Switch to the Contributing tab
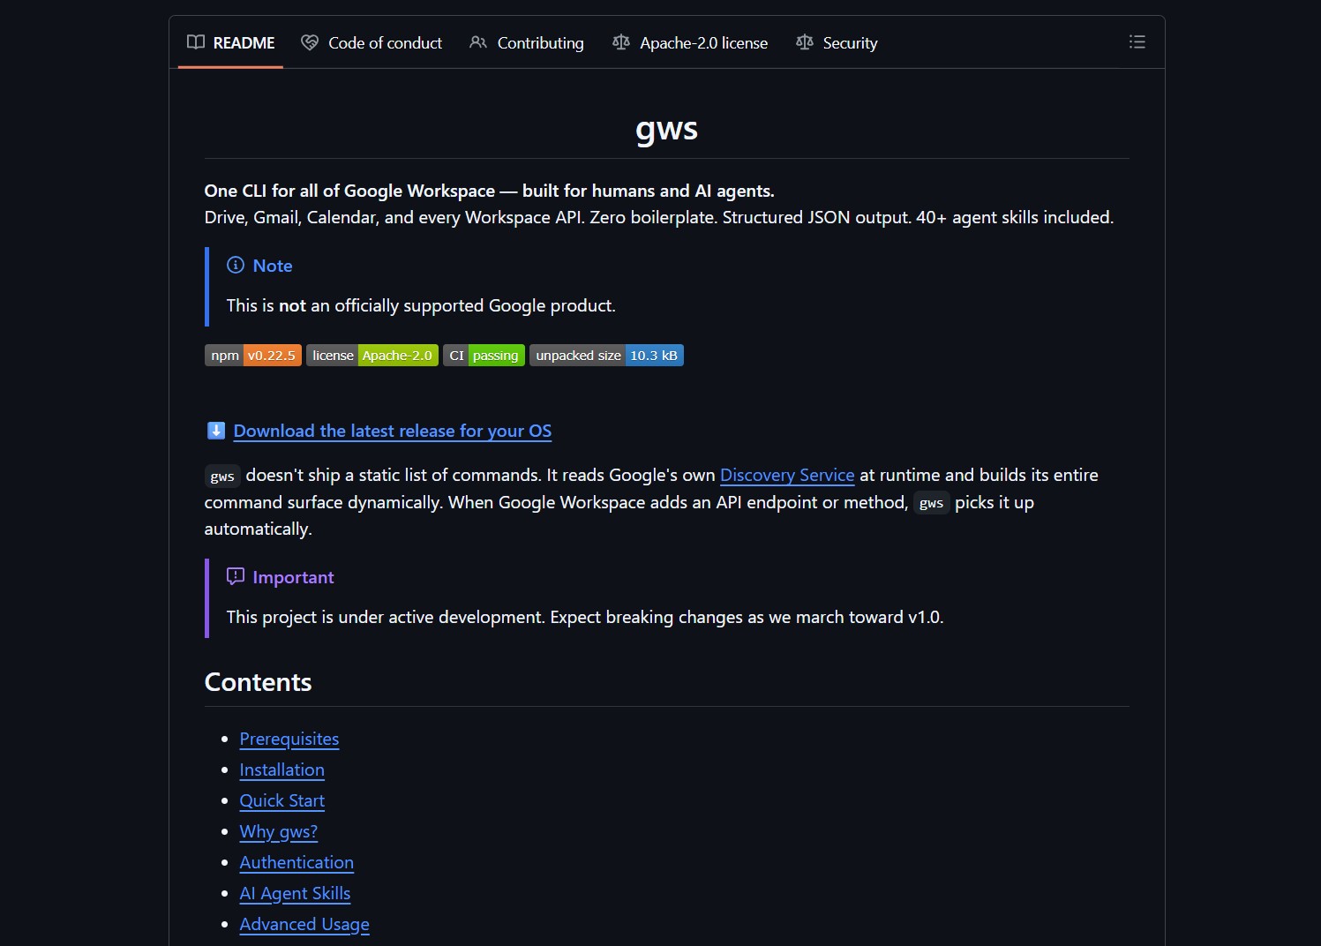 [x=527, y=42]
